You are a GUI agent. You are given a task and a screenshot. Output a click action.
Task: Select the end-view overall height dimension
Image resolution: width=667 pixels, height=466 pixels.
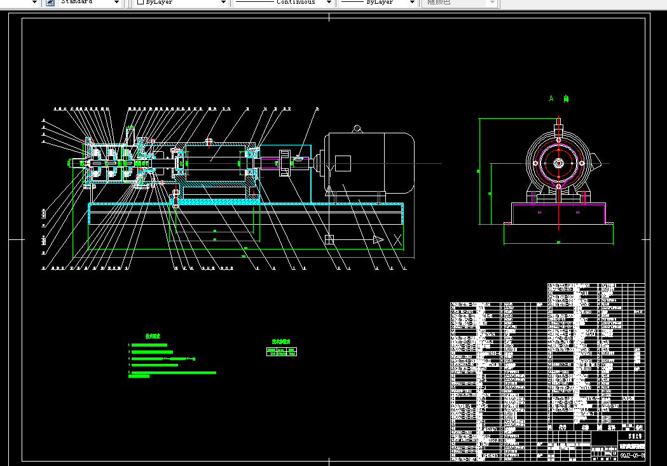[479, 171]
